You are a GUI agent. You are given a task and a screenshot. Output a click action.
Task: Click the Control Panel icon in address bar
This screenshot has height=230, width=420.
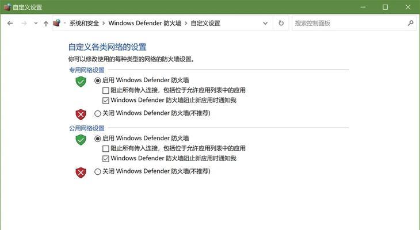(57, 23)
